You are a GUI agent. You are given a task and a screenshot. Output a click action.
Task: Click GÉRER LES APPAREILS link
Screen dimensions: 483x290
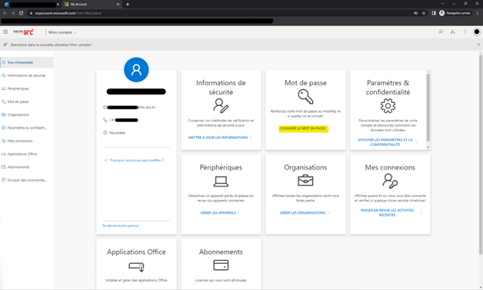(220, 213)
